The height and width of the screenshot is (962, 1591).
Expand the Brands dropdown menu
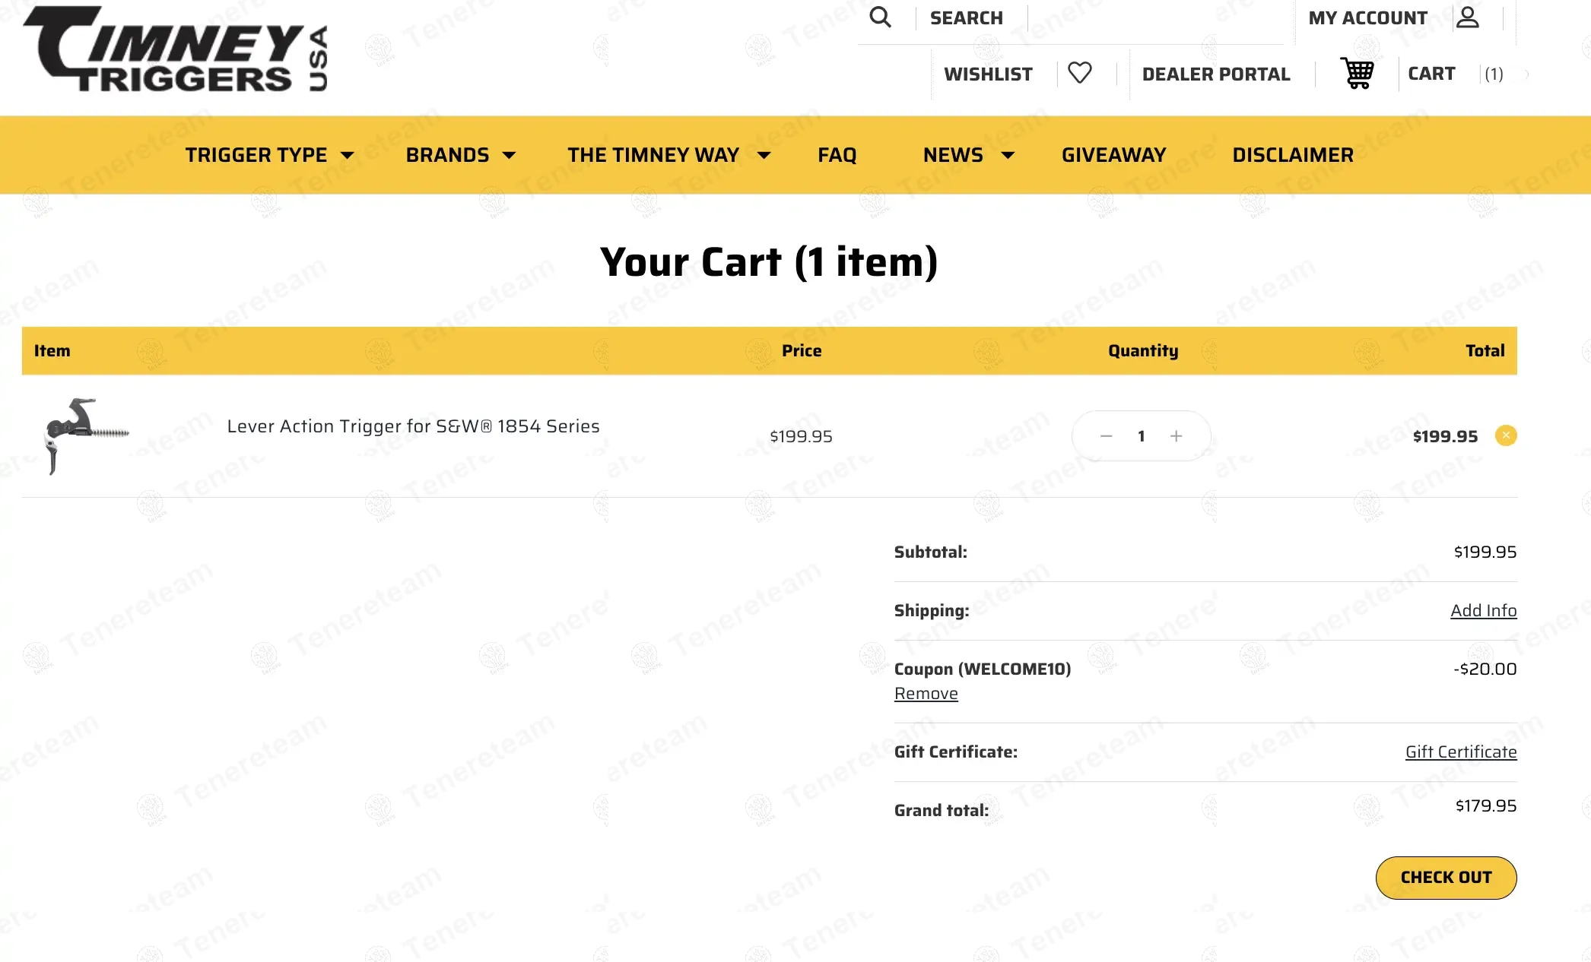[460, 155]
